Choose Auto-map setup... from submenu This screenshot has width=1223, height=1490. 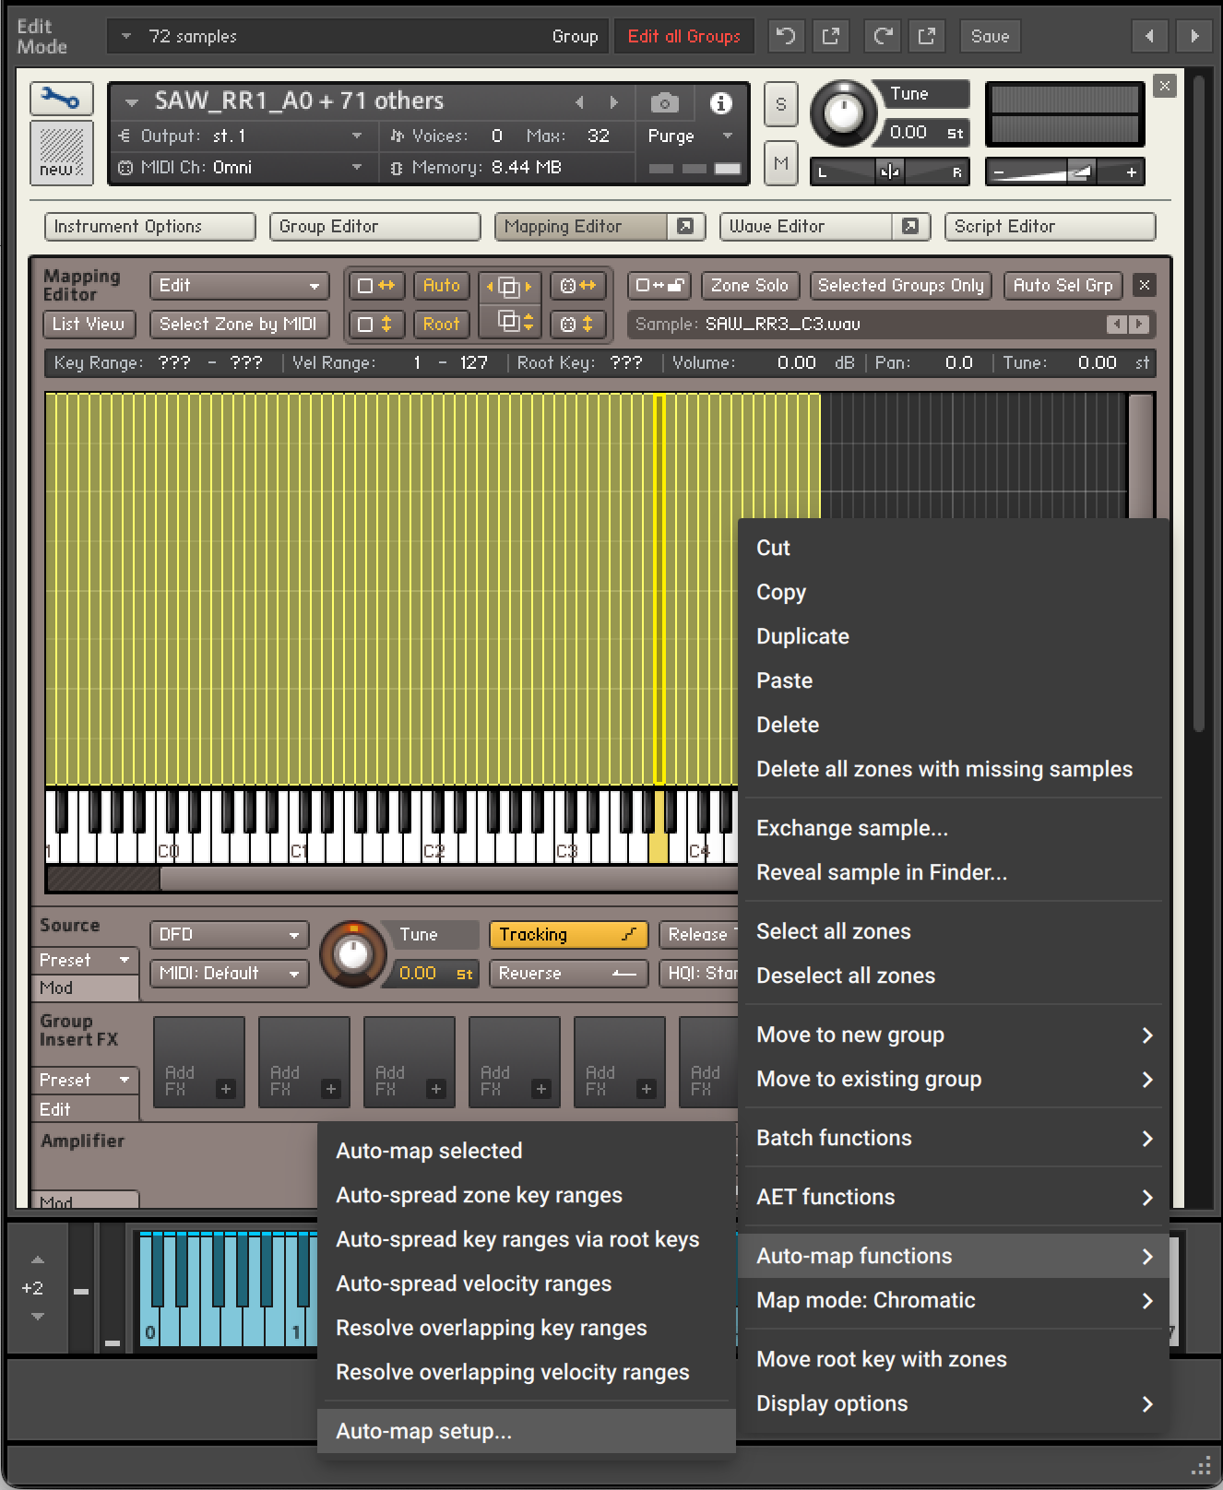[x=527, y=1431]
